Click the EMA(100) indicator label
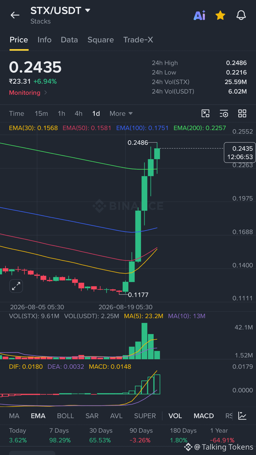 click(x=142, y=128)
